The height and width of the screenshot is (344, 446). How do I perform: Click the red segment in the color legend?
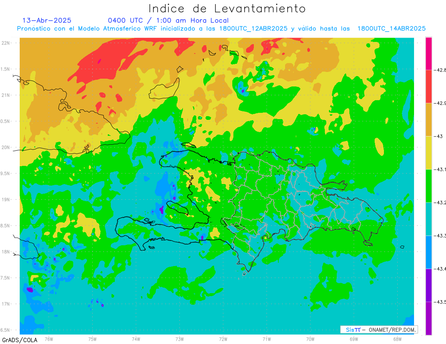coord(429,86)
